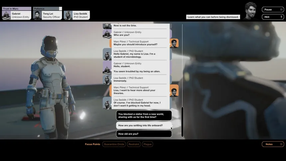Screen dimensions: 286x161
Task: Click Lisa's avatar beside "Of course. I've blocked Gabriel"
Action: [x=107, y=103]
